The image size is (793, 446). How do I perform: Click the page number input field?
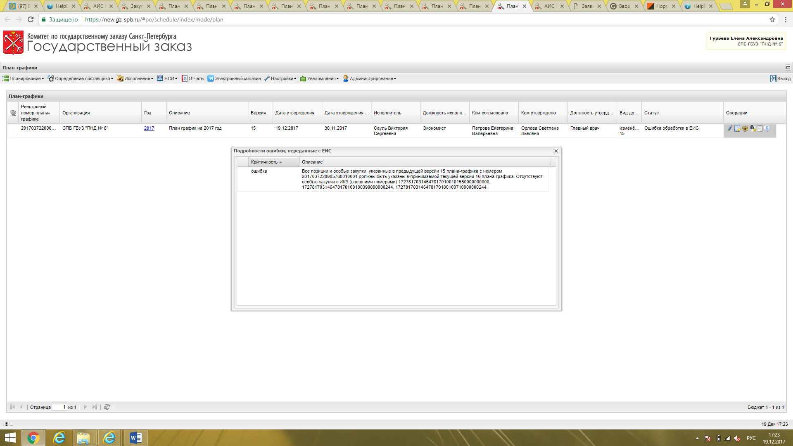coord(59,407)
